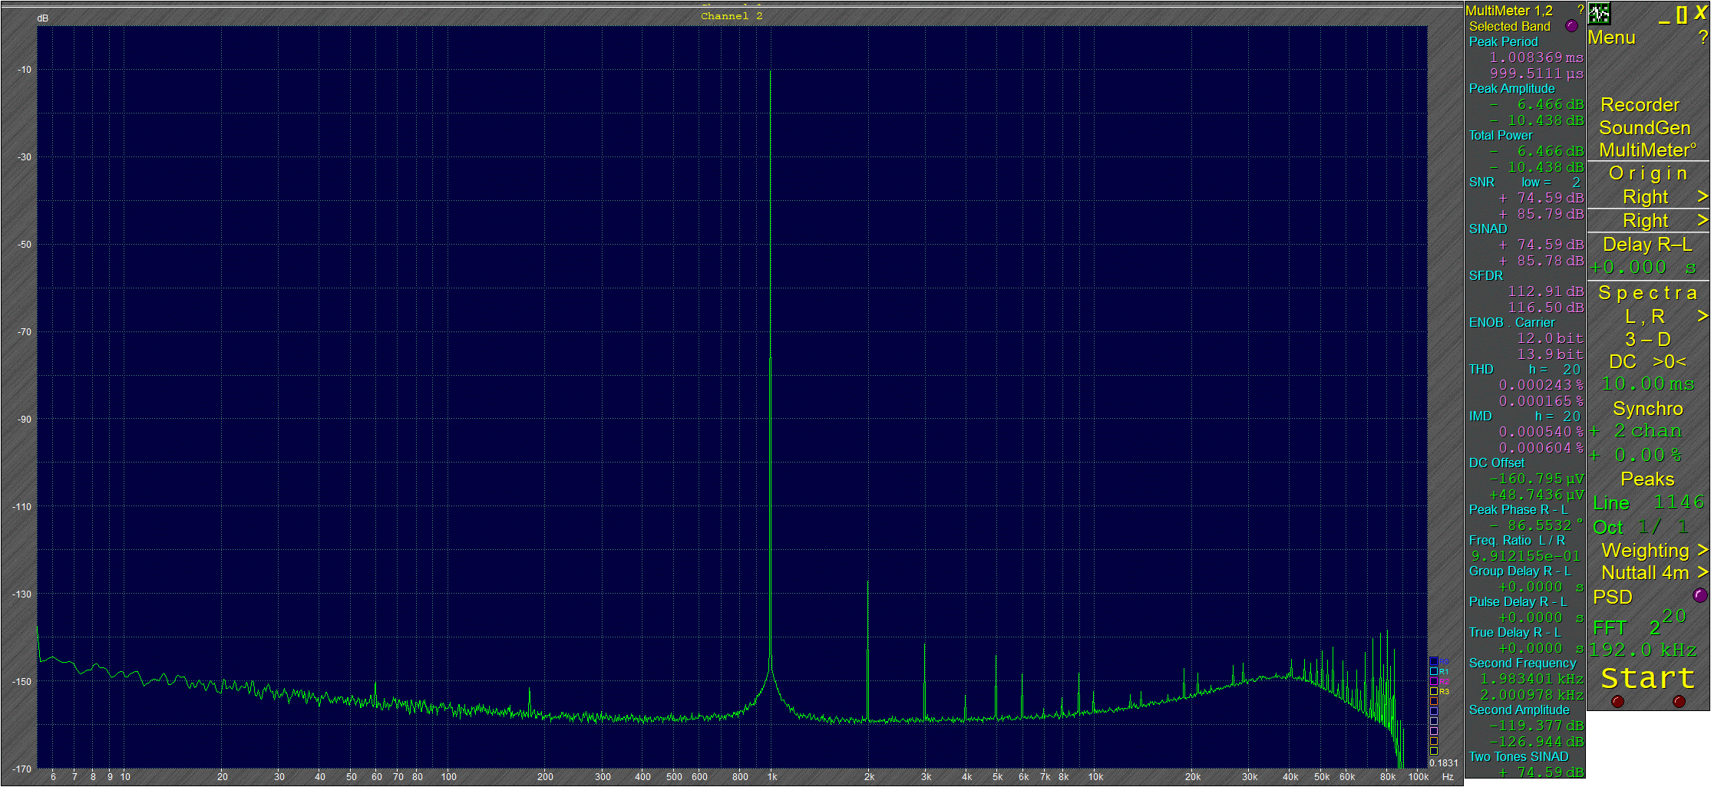This screenshot has width=1711, height=787.
Task: Click the Start button
Action: (1648, 678)
